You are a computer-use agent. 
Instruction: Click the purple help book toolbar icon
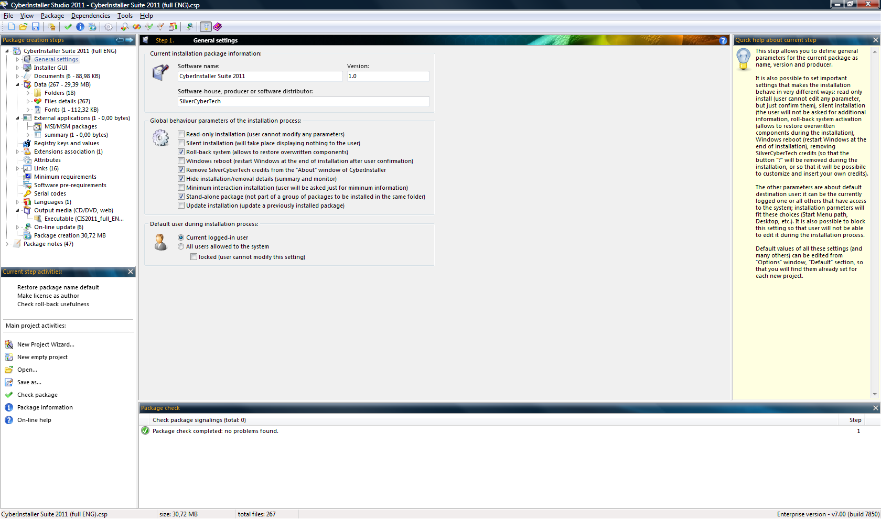coord(218,27)
